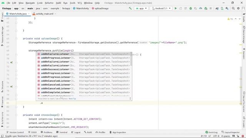
Task: Run the app with green play button
Action: coord(176,8)
